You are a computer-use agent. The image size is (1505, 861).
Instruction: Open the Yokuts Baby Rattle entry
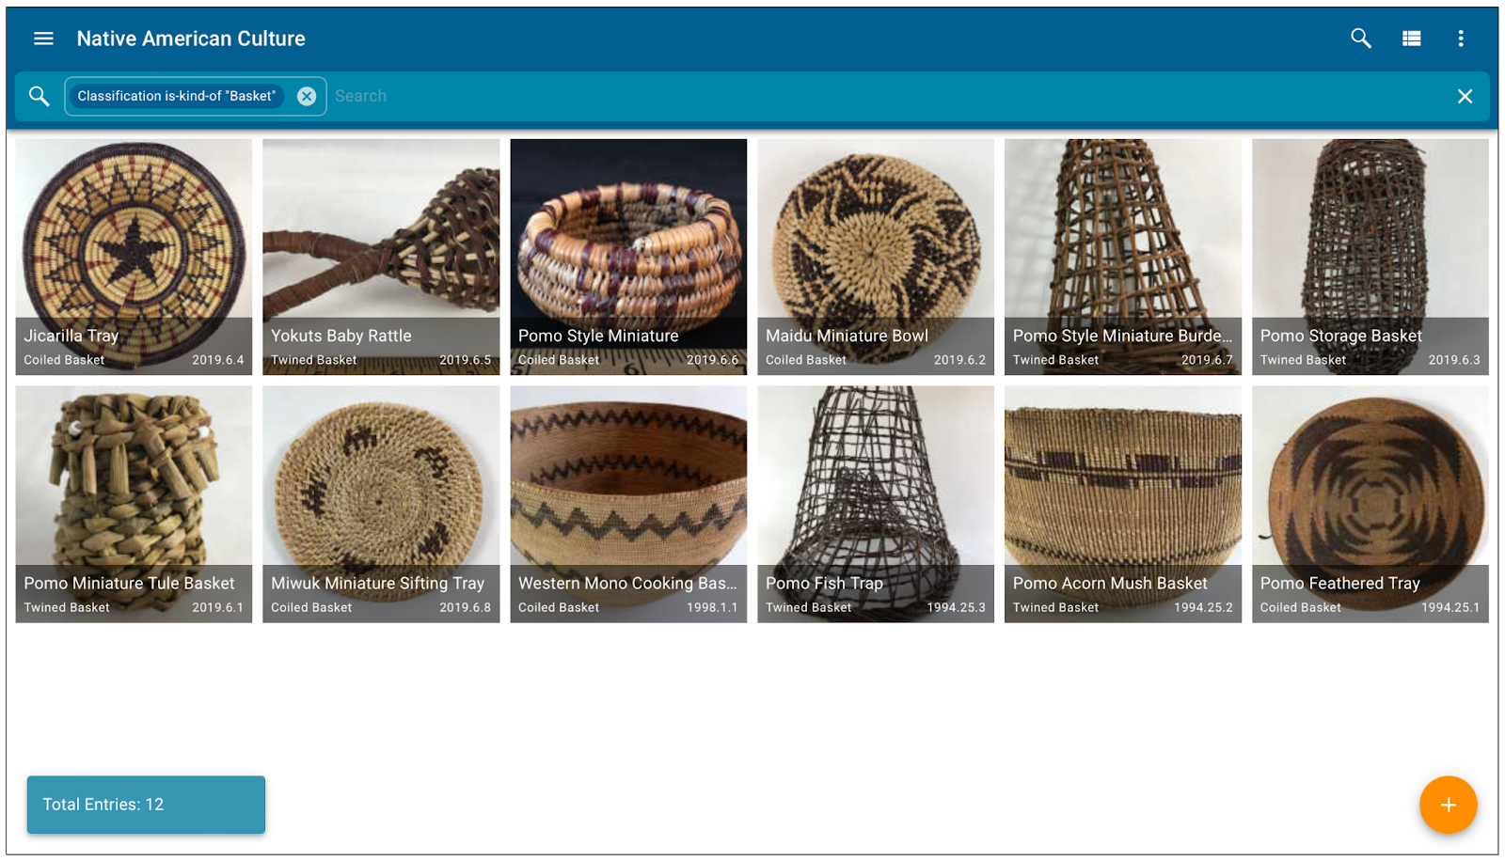point(381,257)
